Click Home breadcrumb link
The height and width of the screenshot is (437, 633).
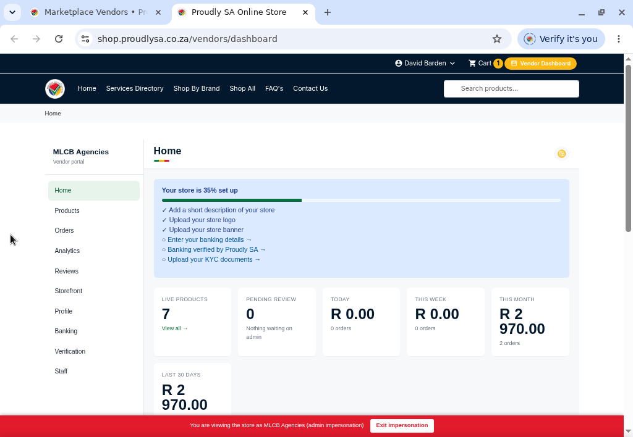click(53, 114)
